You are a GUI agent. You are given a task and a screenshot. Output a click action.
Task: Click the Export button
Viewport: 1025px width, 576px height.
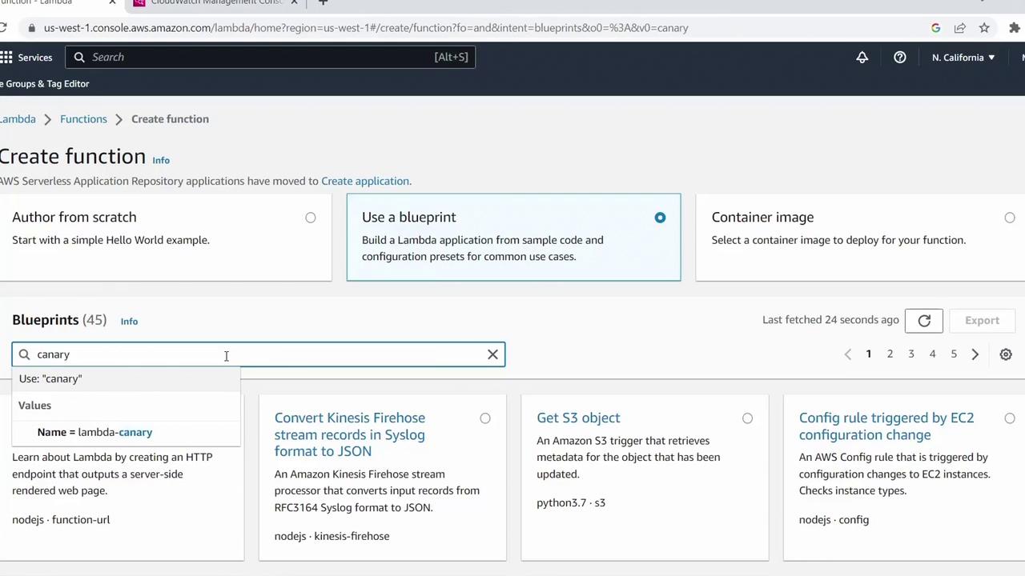(982, 321)
